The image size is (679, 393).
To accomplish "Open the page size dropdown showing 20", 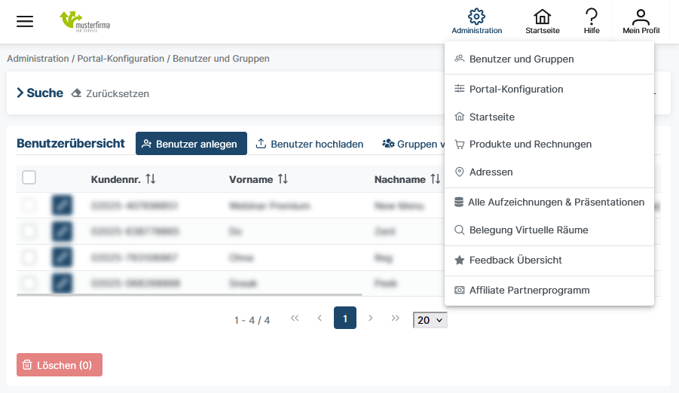I will pos(430,320).
